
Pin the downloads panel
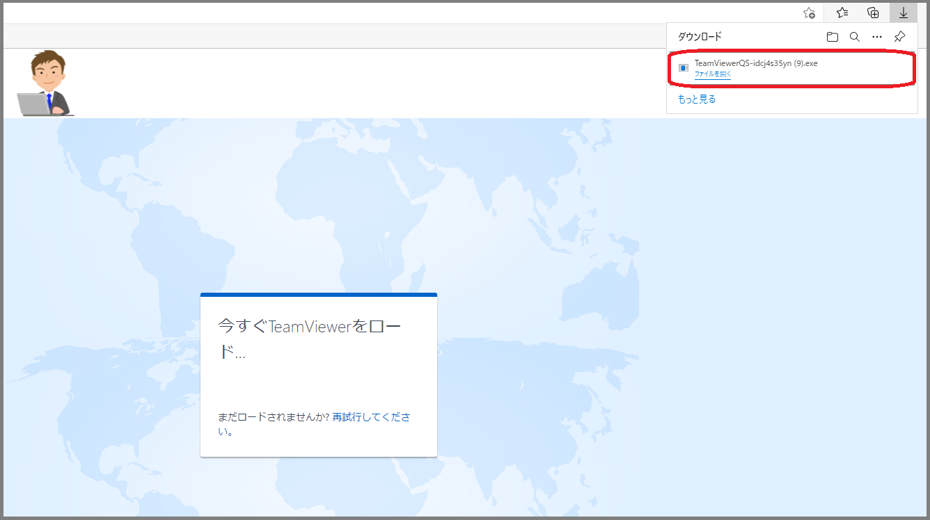899,37
